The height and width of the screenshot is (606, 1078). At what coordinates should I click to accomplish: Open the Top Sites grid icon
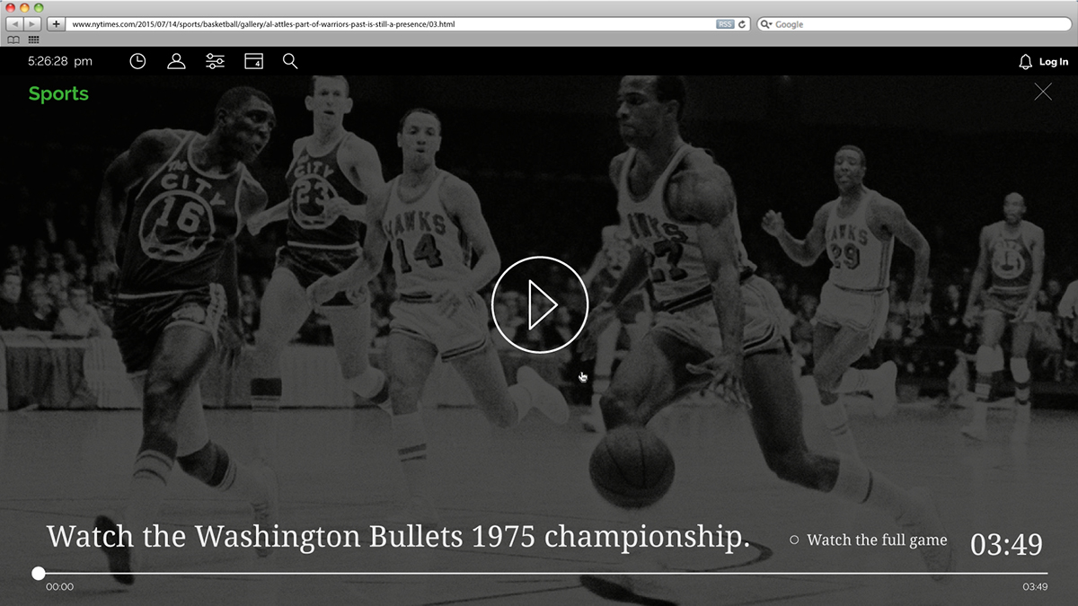coord(34,40)
